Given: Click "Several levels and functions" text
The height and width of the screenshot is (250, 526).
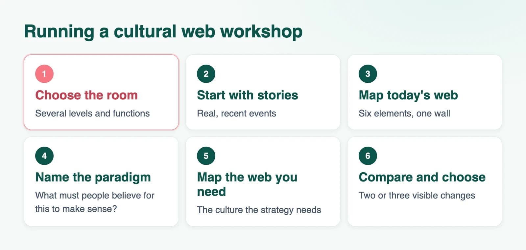Looking at the screenshot, I should pyautogui.click(x=92, y=114).
